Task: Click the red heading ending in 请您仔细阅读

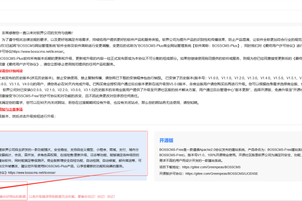Action: point(12,71)
